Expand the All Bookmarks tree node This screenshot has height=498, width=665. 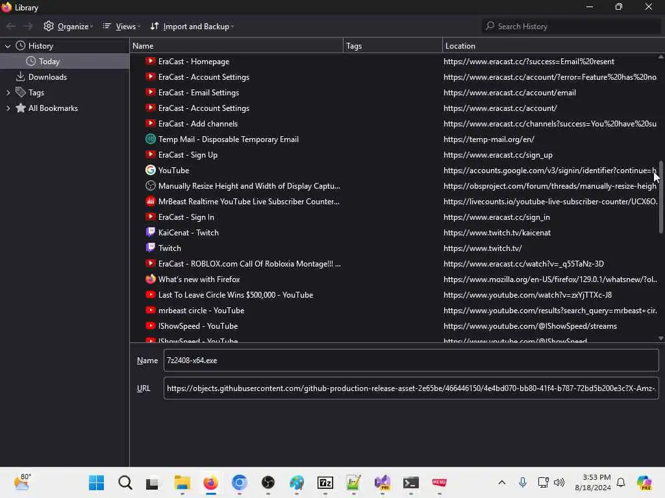click(x=8, y=108)
